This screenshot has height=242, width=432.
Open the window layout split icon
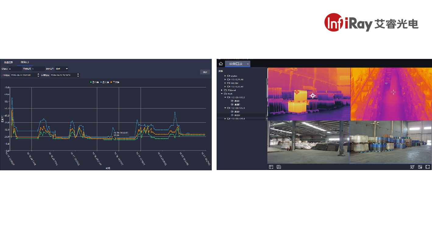click(x=271, y=167)
